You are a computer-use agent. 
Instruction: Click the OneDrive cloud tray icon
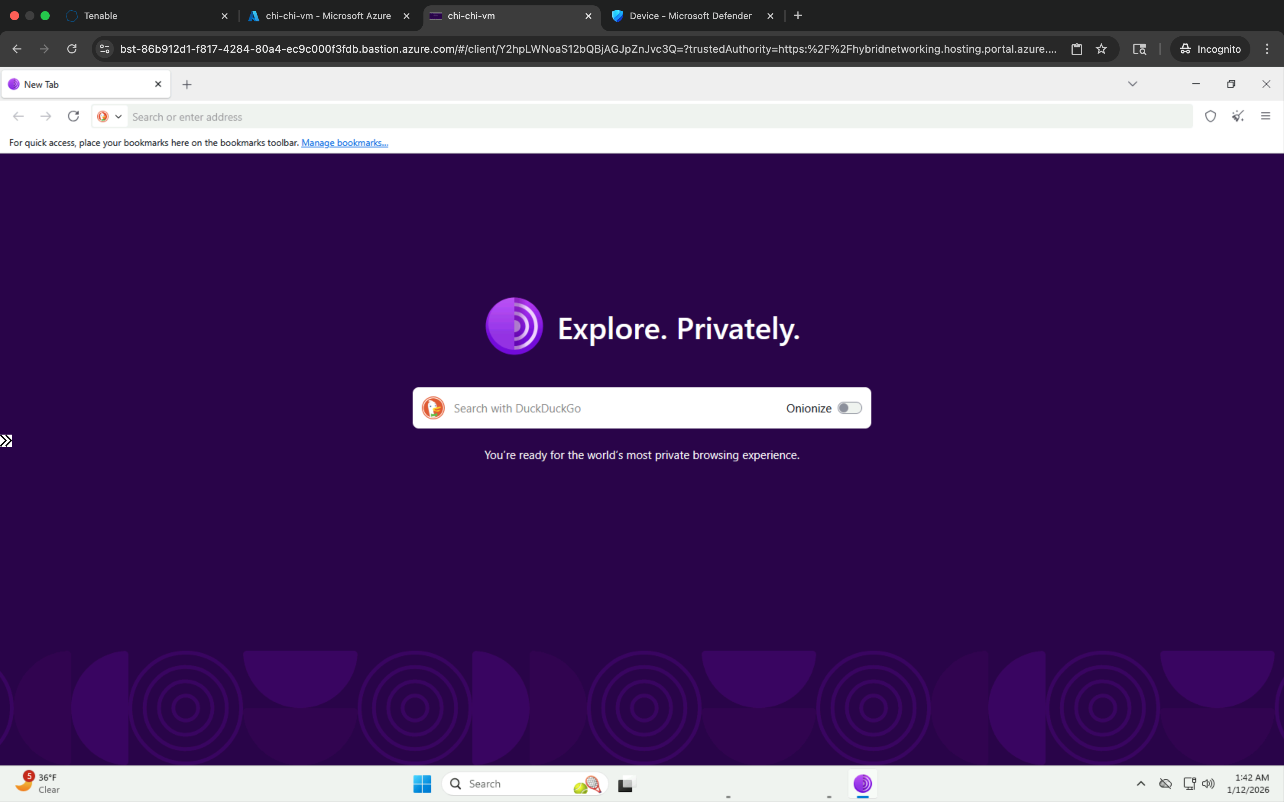(x=1165, y=783)
